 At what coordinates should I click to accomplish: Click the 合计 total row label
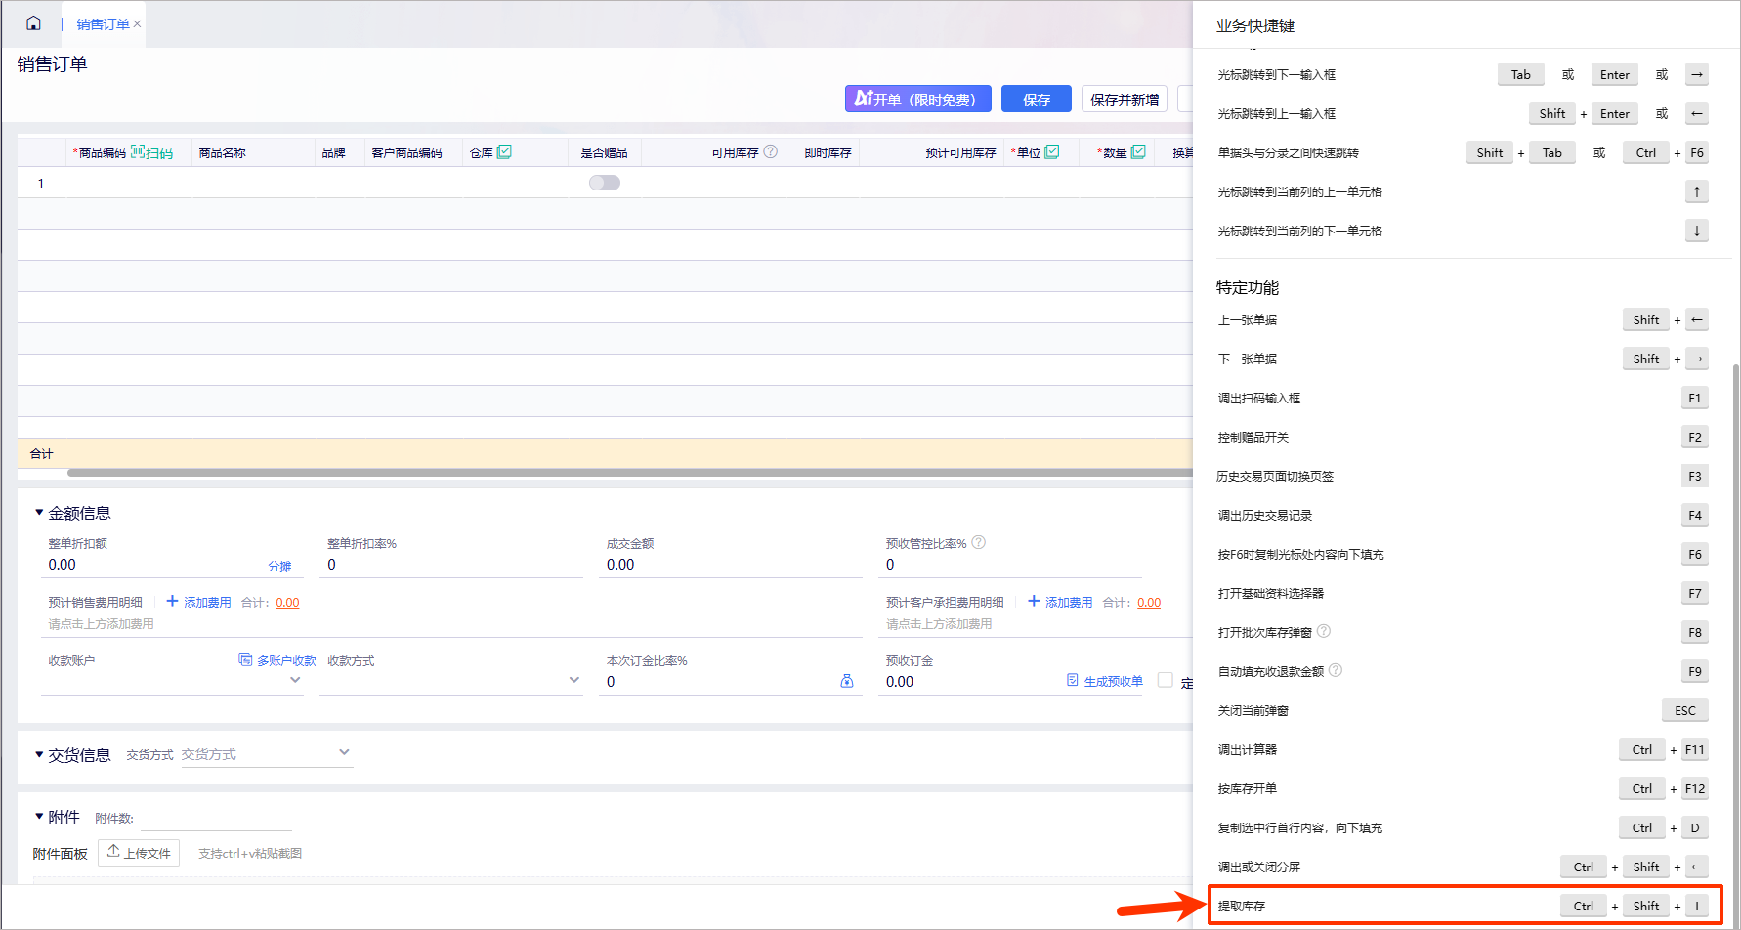point(41,453)
